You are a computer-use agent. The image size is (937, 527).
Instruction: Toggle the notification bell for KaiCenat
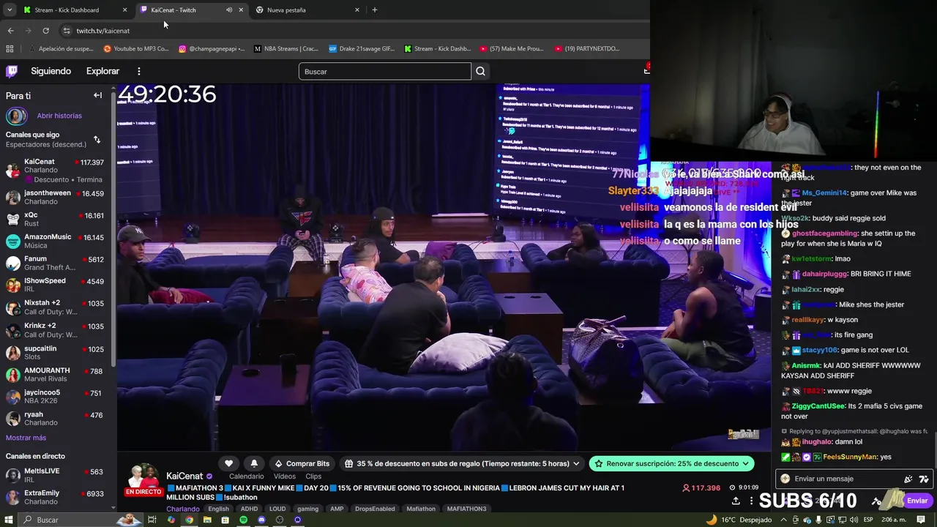pos(254,463)
